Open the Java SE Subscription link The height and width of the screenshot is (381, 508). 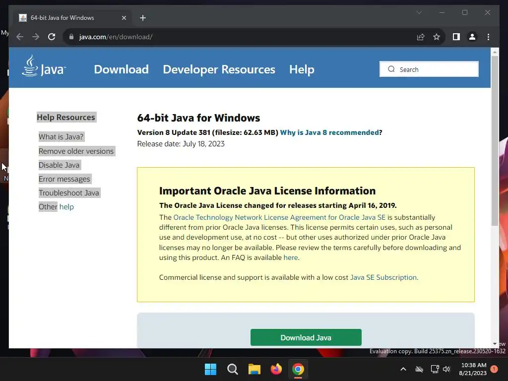[383, 277]
